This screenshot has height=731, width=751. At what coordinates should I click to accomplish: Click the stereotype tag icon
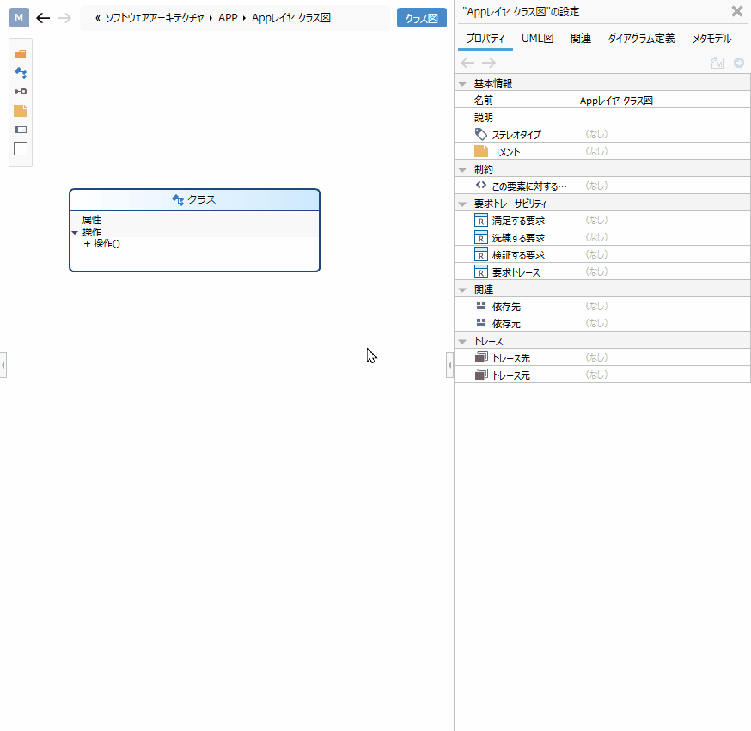pyautogui.click(x=481, y=135)
